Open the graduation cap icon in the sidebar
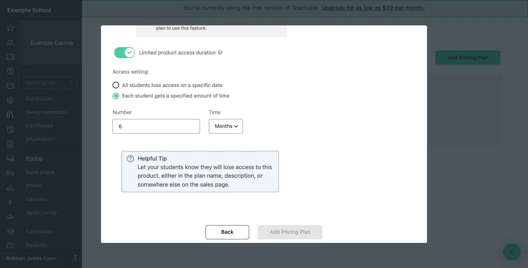The image size is (528, 268). coord(10,231)
